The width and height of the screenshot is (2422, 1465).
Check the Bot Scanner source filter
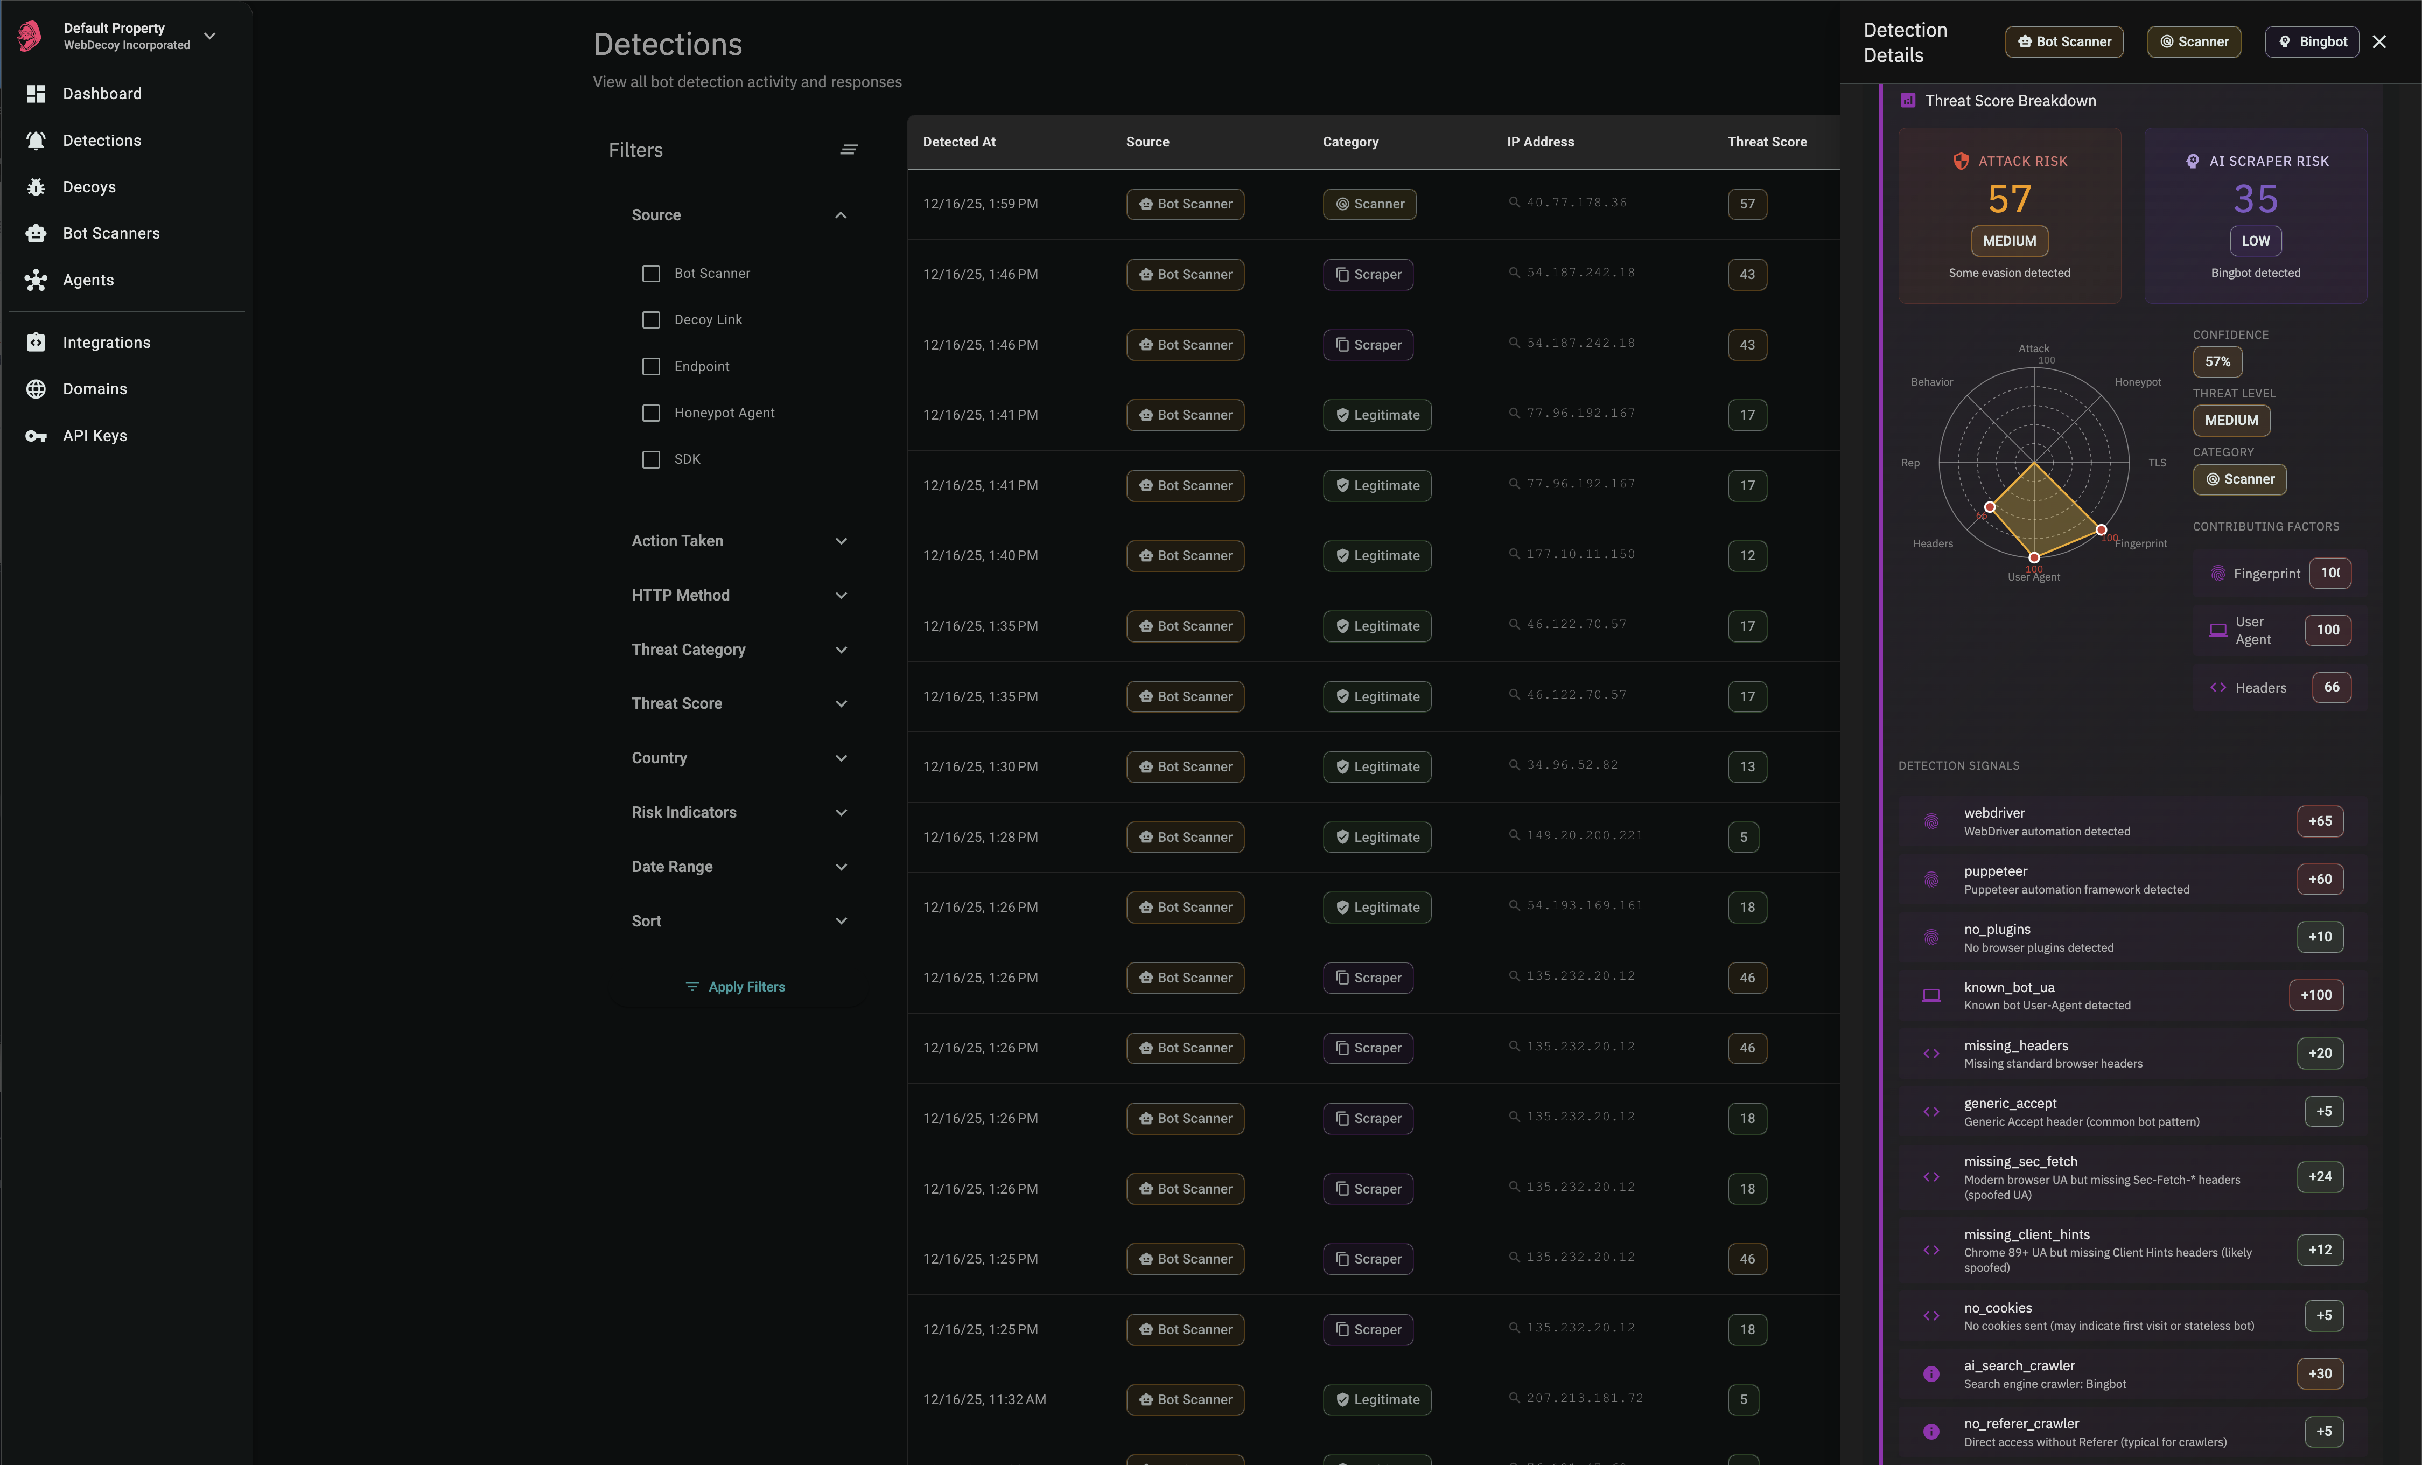[650, 273]
